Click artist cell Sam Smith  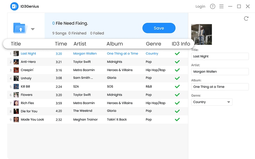(x=83, y=78)
